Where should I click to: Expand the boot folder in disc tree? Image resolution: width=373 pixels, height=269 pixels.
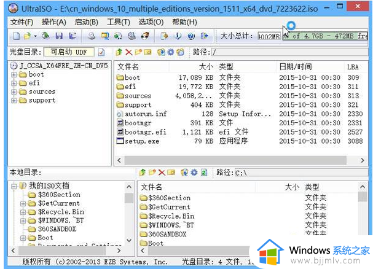[x=14, y=75]
